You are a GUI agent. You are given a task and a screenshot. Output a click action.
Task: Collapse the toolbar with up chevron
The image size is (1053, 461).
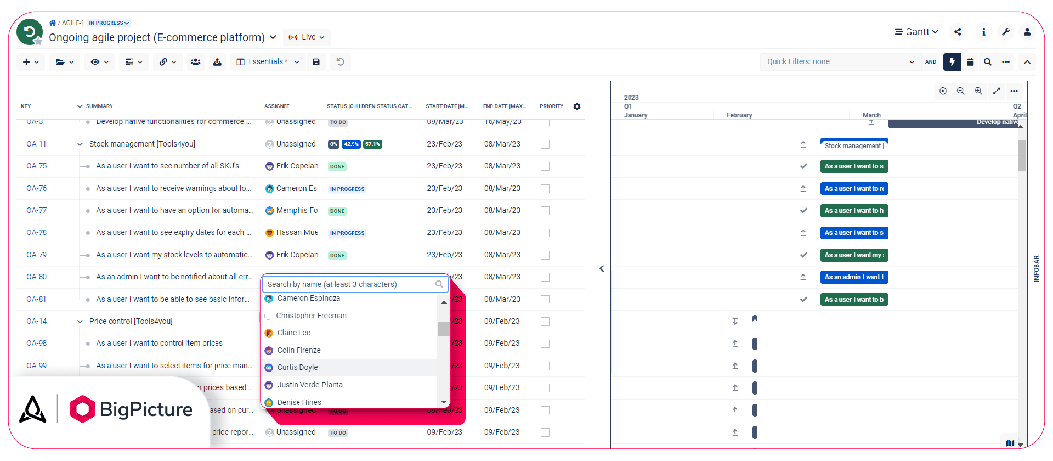coord(1027,62)
